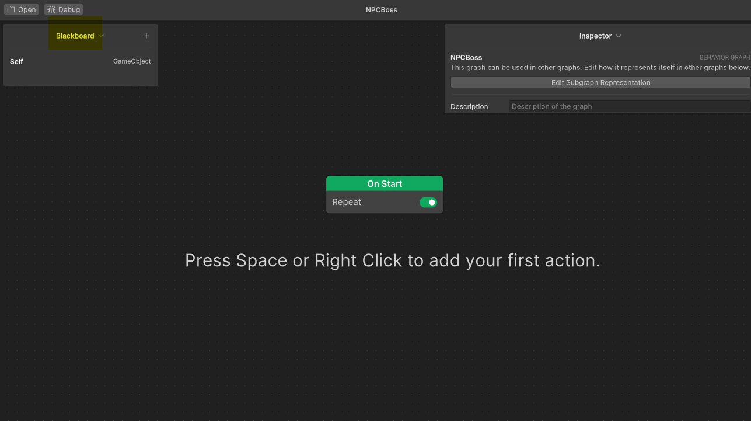Click the Open button with folder icon
The width and height of the screenshot is (751, 421).
[22, 9]
